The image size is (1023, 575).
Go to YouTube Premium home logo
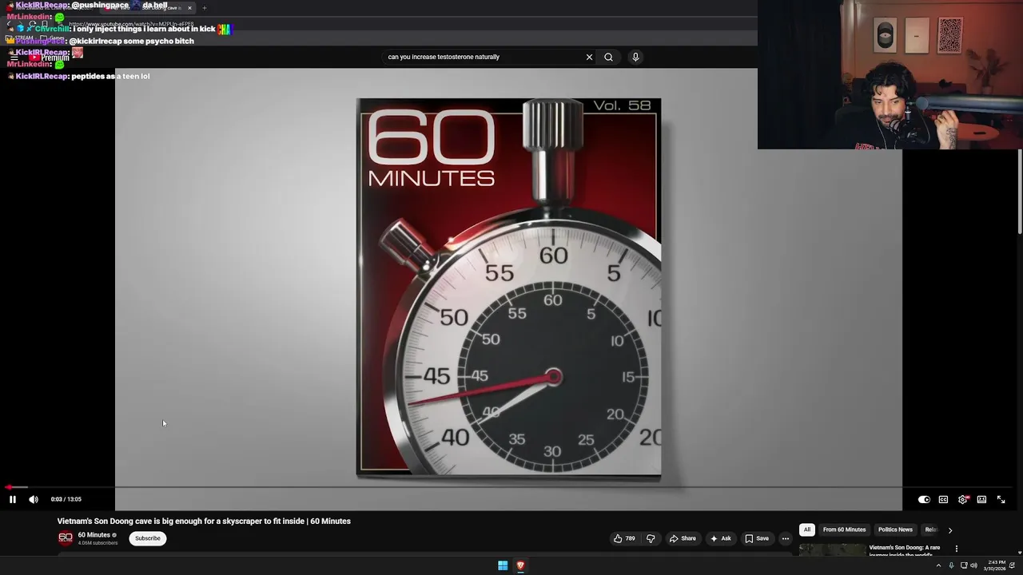click(x=50, y=57)
